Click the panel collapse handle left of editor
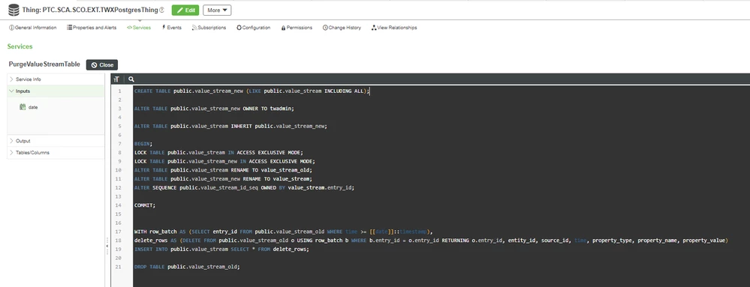Screen dimensions: 750x287 click(x=107, y=246)
